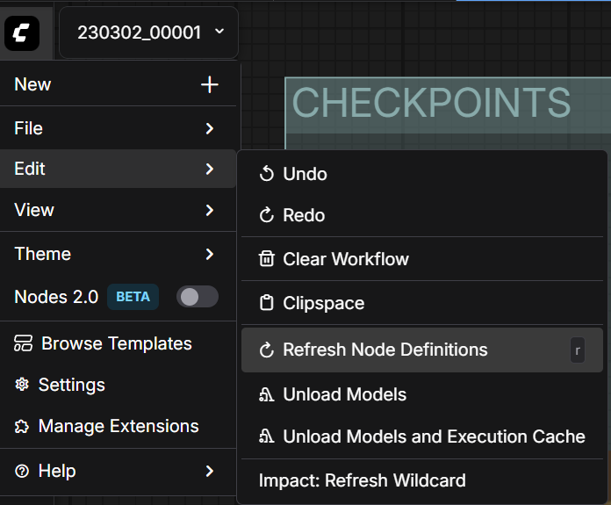Open the View submenu

(118, 210)
